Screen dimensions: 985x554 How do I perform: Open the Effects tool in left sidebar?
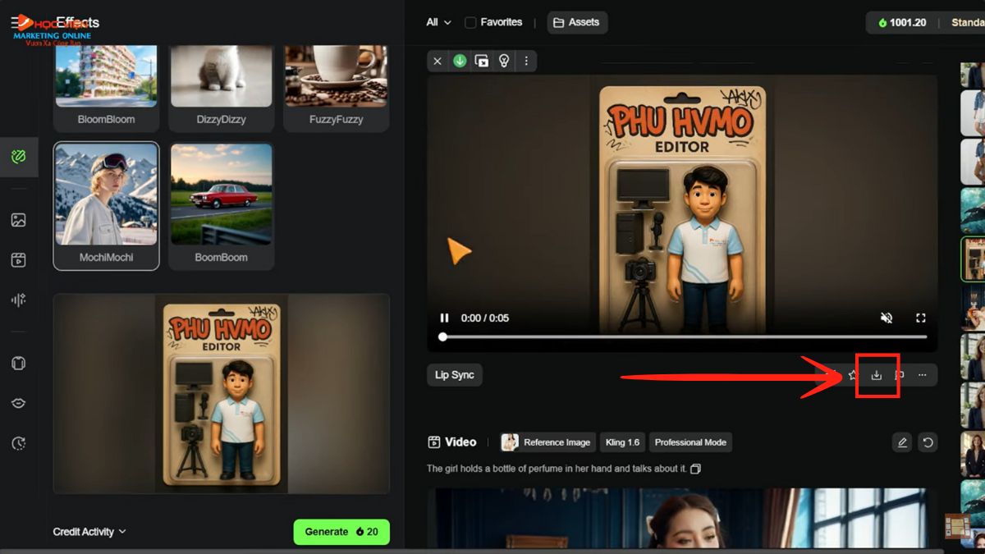pos(19,157)
